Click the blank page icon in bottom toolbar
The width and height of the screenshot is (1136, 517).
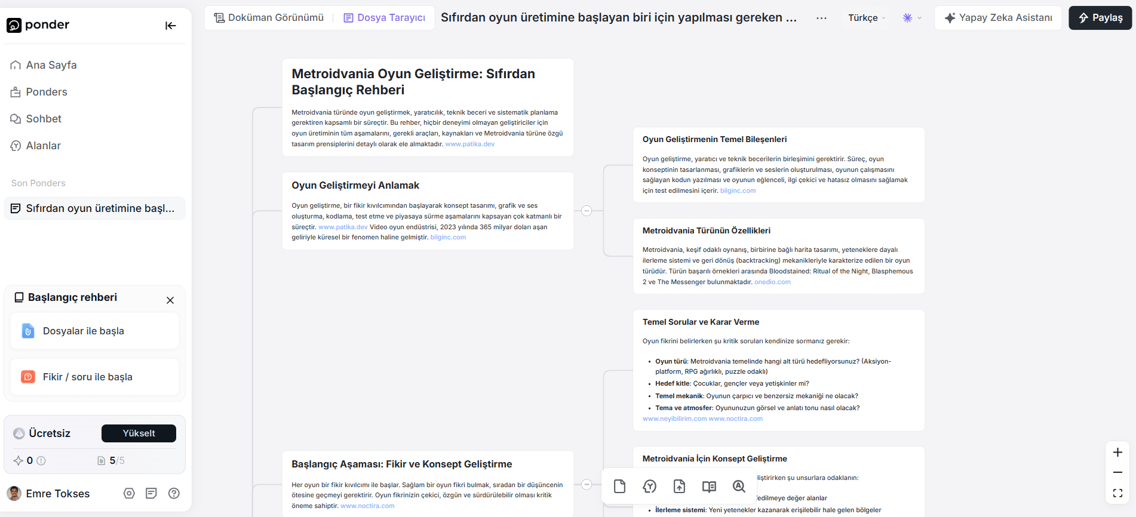click(x=619, y=487)
